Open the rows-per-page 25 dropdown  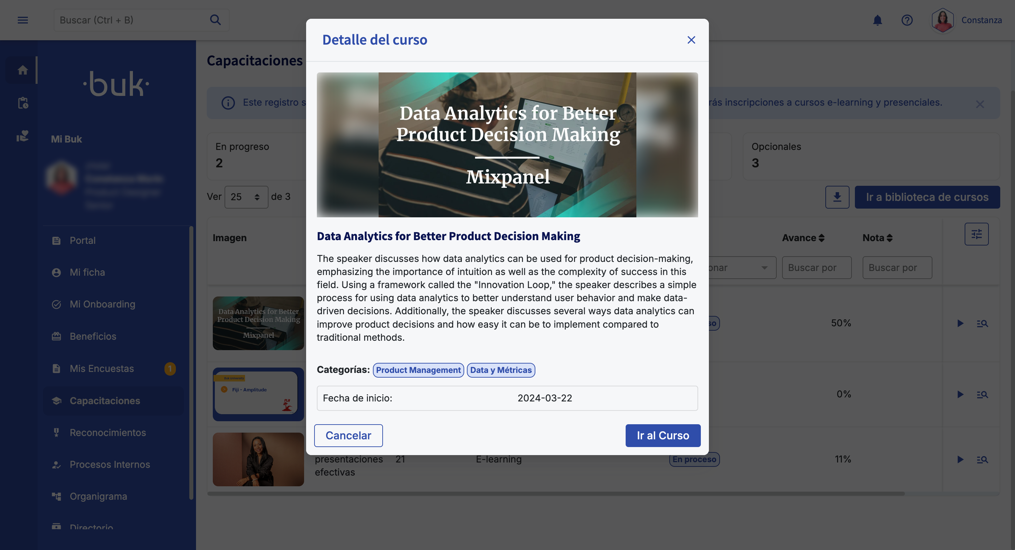pyautogui.click(x=246, y=197)
